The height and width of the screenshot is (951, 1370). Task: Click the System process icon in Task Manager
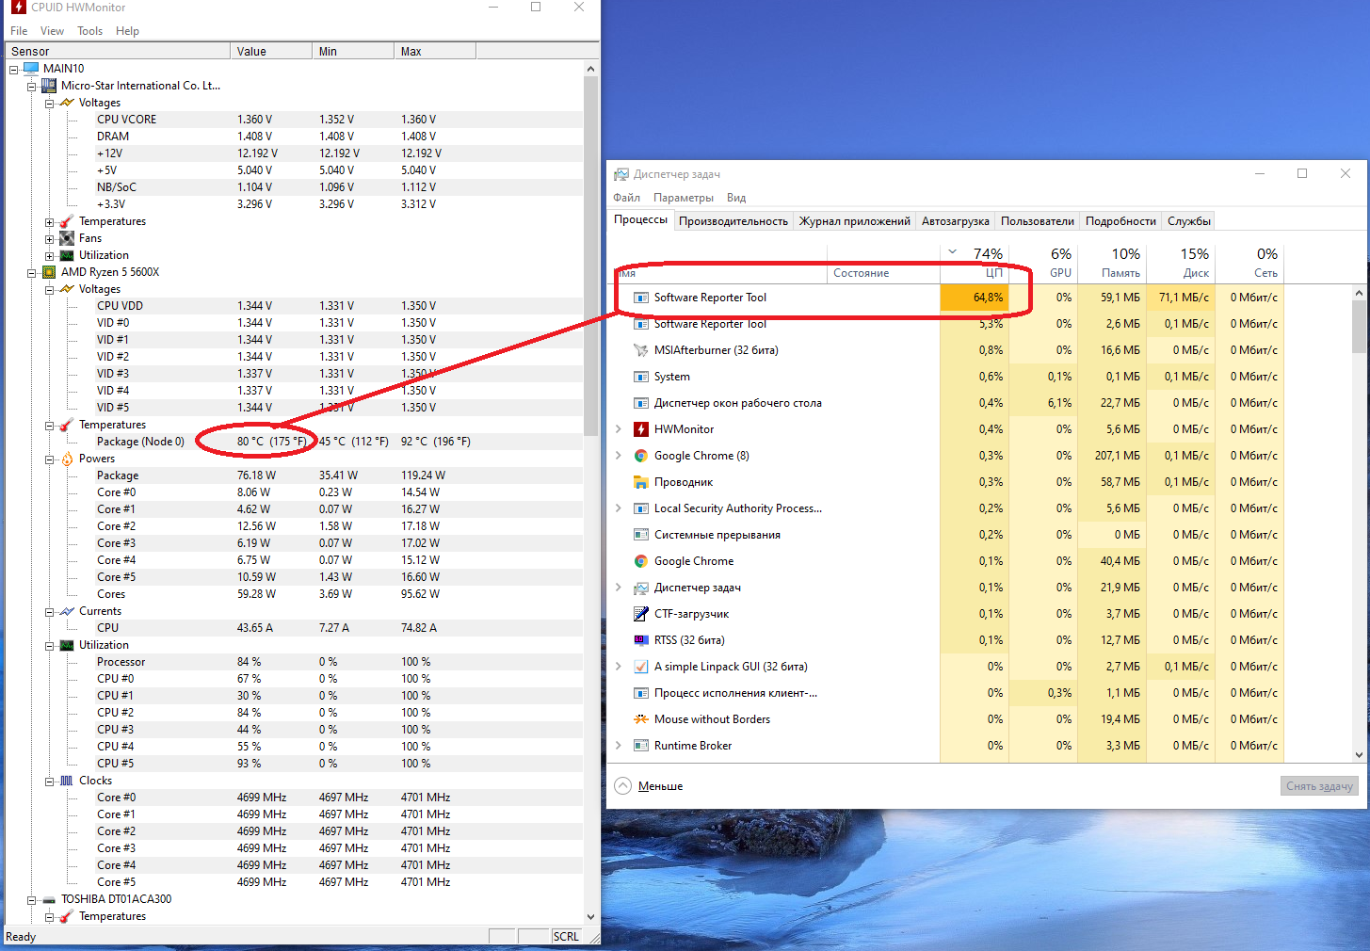coord(641,377)
